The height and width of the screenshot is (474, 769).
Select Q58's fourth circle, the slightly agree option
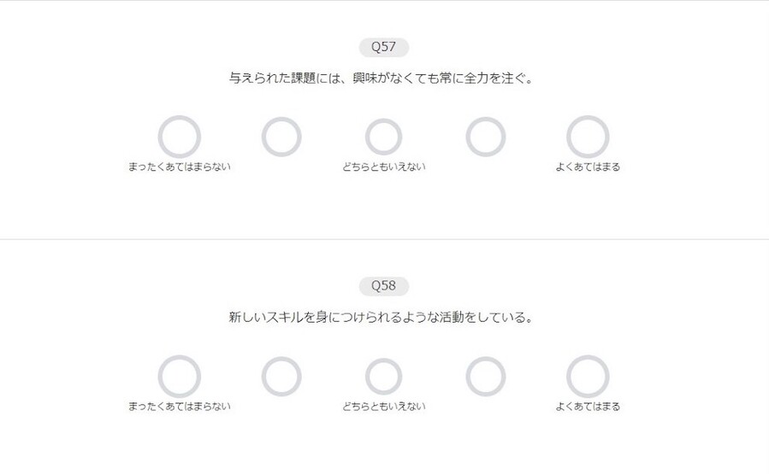[x=486, y=377]
